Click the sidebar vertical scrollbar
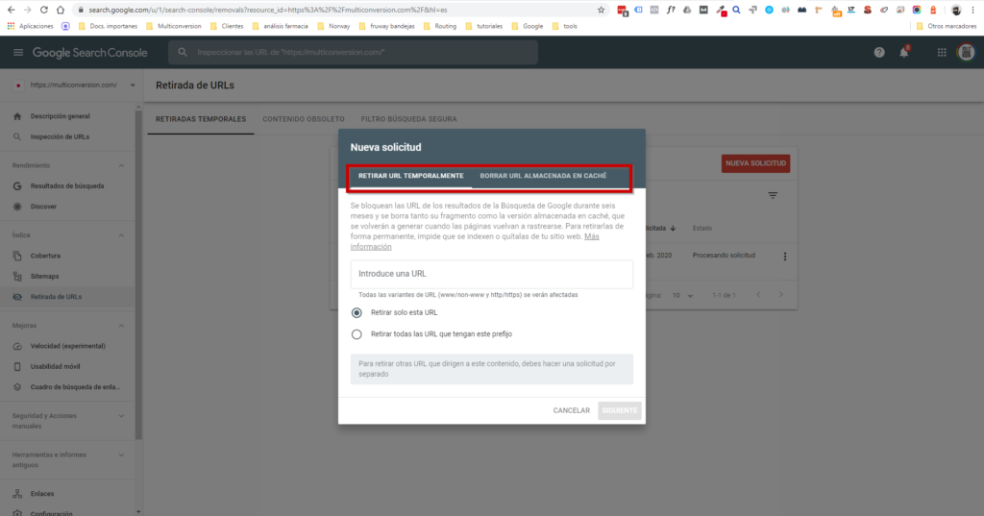The image size is (984, 516). coord(138,274)
